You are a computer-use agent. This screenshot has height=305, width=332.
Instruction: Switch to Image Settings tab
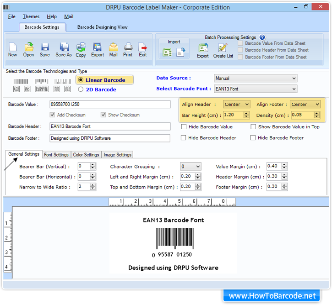point(118,155)
